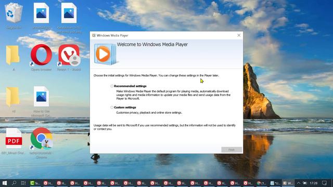Select the top-right image file on the desktop
Viewport: 333px width, 187px height.
pyautogui.click(x=69, y=18)
